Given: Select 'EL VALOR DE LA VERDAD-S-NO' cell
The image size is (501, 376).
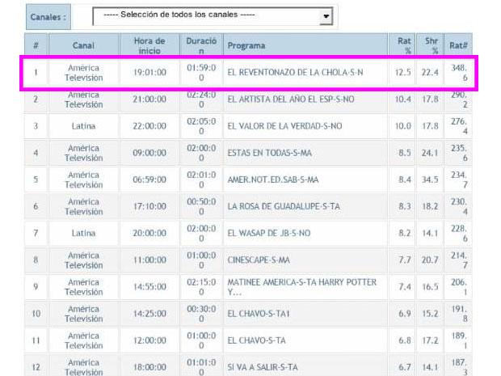Looking at the screenshot, I should click(x=284, y=126).
